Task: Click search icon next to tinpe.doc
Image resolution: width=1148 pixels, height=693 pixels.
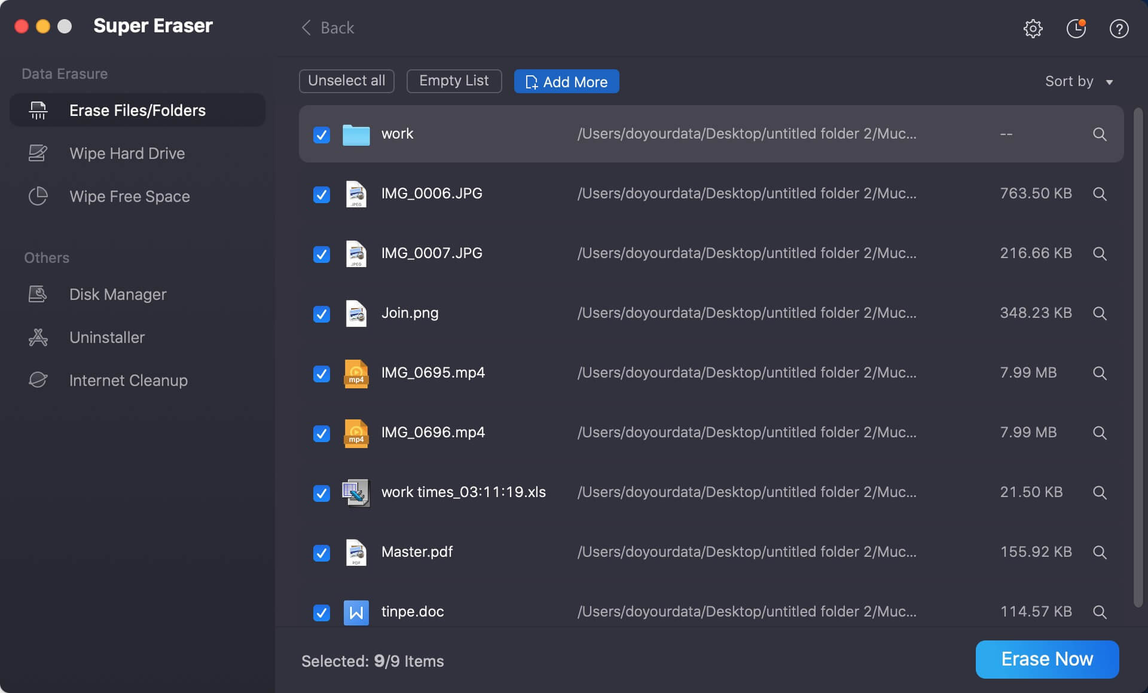Action: [1099, 611]
